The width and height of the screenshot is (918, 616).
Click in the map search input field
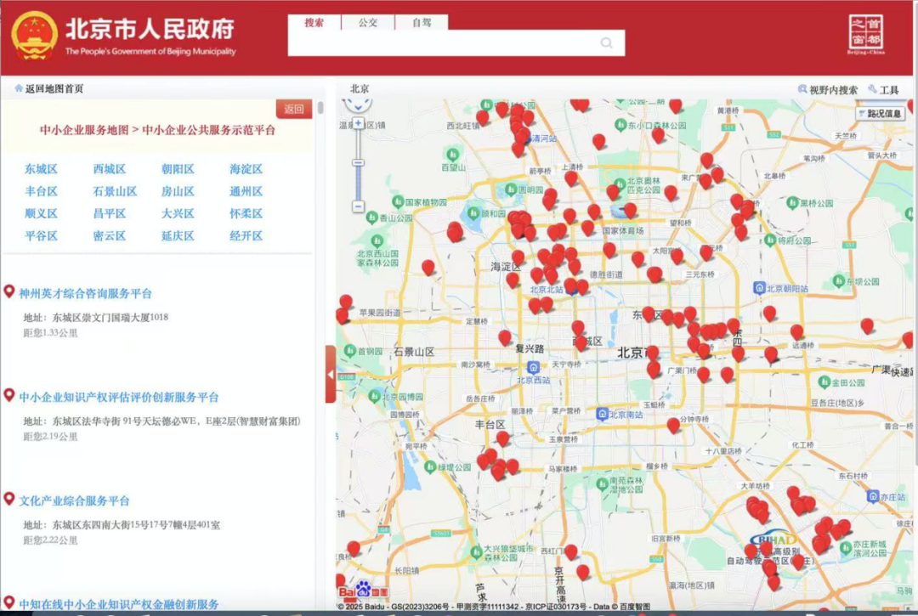tap(442, 43)
